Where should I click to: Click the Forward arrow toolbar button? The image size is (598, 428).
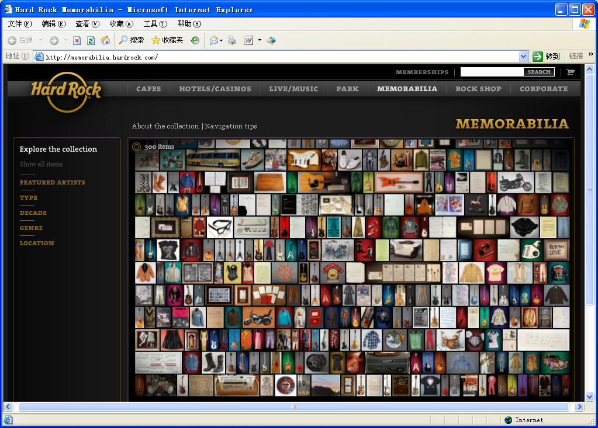pyautogui.click(x=54, y=40)
